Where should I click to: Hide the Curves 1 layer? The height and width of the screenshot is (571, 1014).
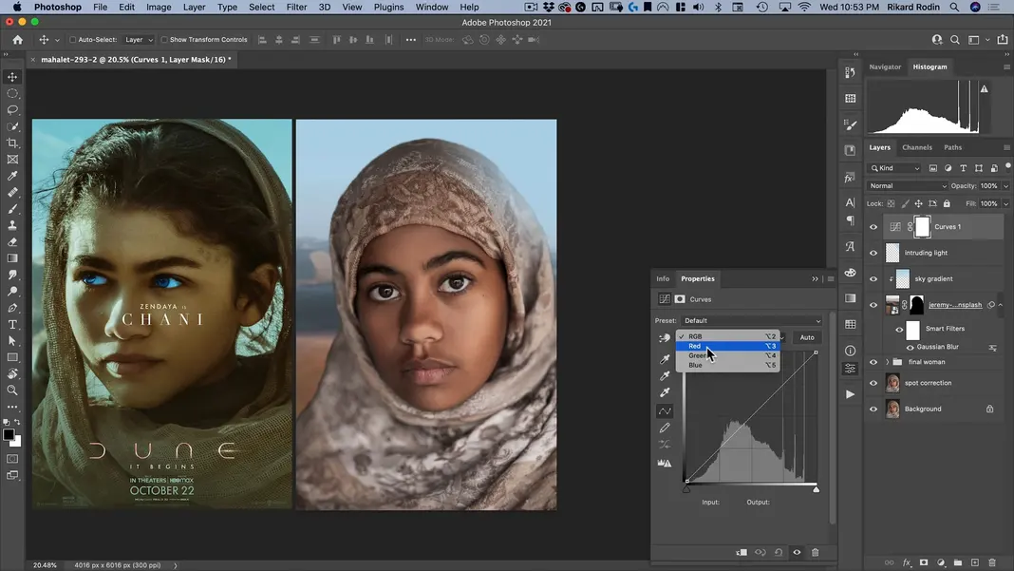pos(873,227)
